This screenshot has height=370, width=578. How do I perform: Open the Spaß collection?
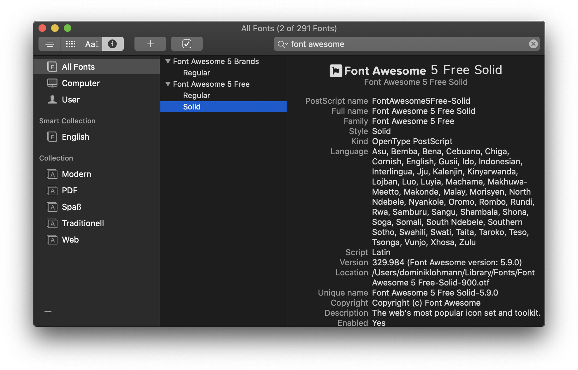pos(97,207)
